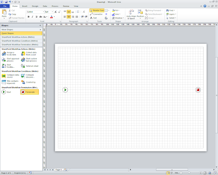Select the Pointer Tool

tap(97, 10)
